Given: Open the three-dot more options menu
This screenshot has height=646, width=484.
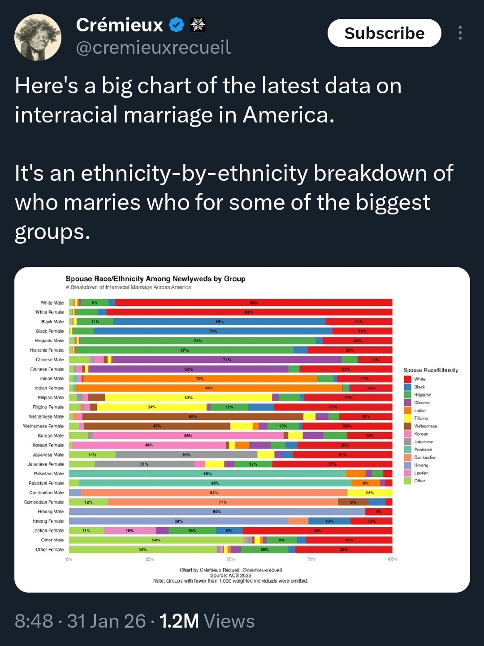Looking at the screenshot, I should [x=460, y=33].
